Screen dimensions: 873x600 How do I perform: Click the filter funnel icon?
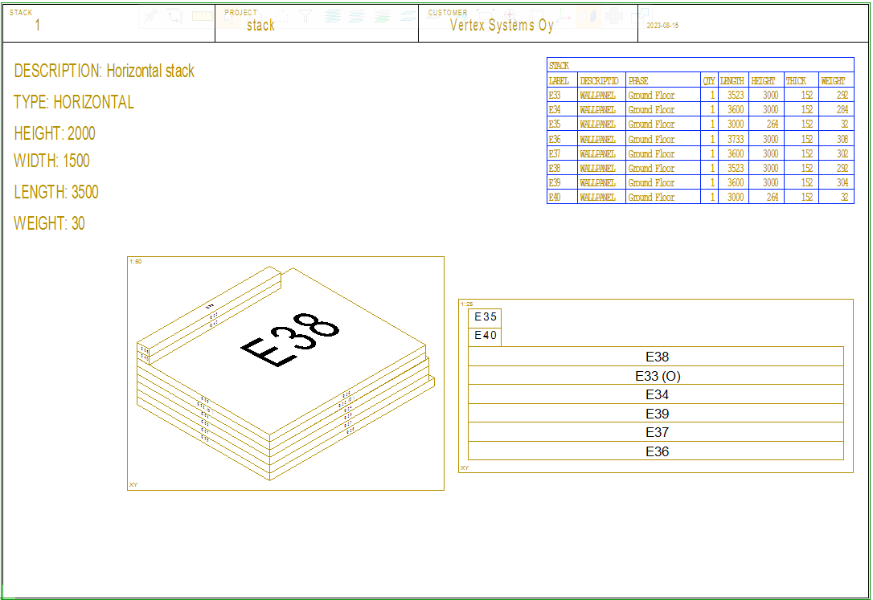pyautogui.click(x=305, y=14)
